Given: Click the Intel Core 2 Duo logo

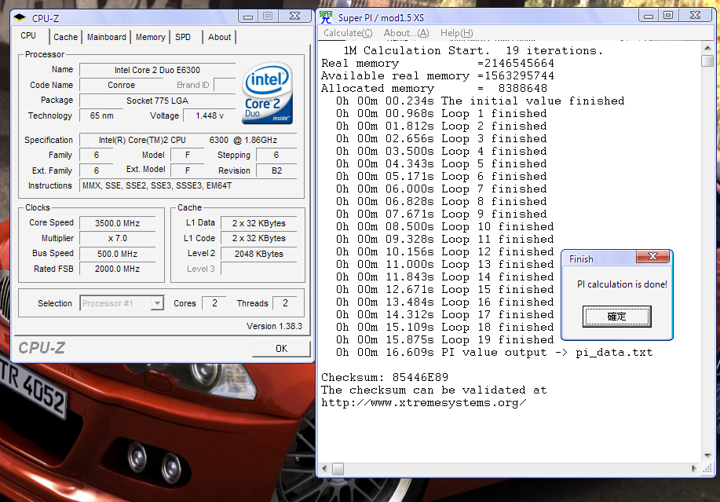Looking at the screenshot, I should (267, 93).
